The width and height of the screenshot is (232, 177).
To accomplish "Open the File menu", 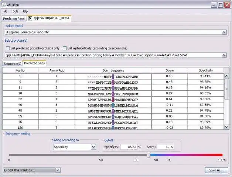I will (x=5, y=11).
